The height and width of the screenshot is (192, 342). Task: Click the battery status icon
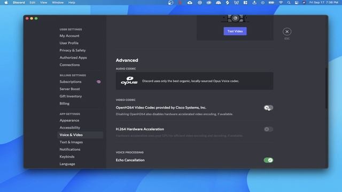tap(271, 3)
